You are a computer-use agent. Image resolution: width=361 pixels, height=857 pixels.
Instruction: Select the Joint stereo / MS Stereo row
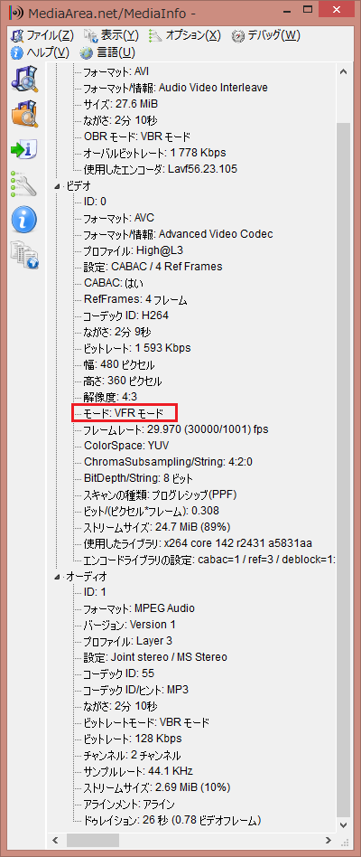[155, 656]
